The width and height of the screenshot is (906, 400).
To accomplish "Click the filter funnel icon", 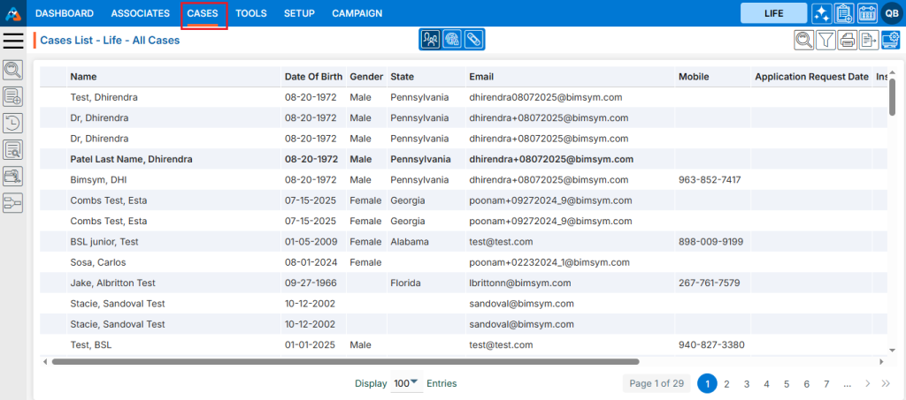I will pyautogui.click(x=825, y=40).
